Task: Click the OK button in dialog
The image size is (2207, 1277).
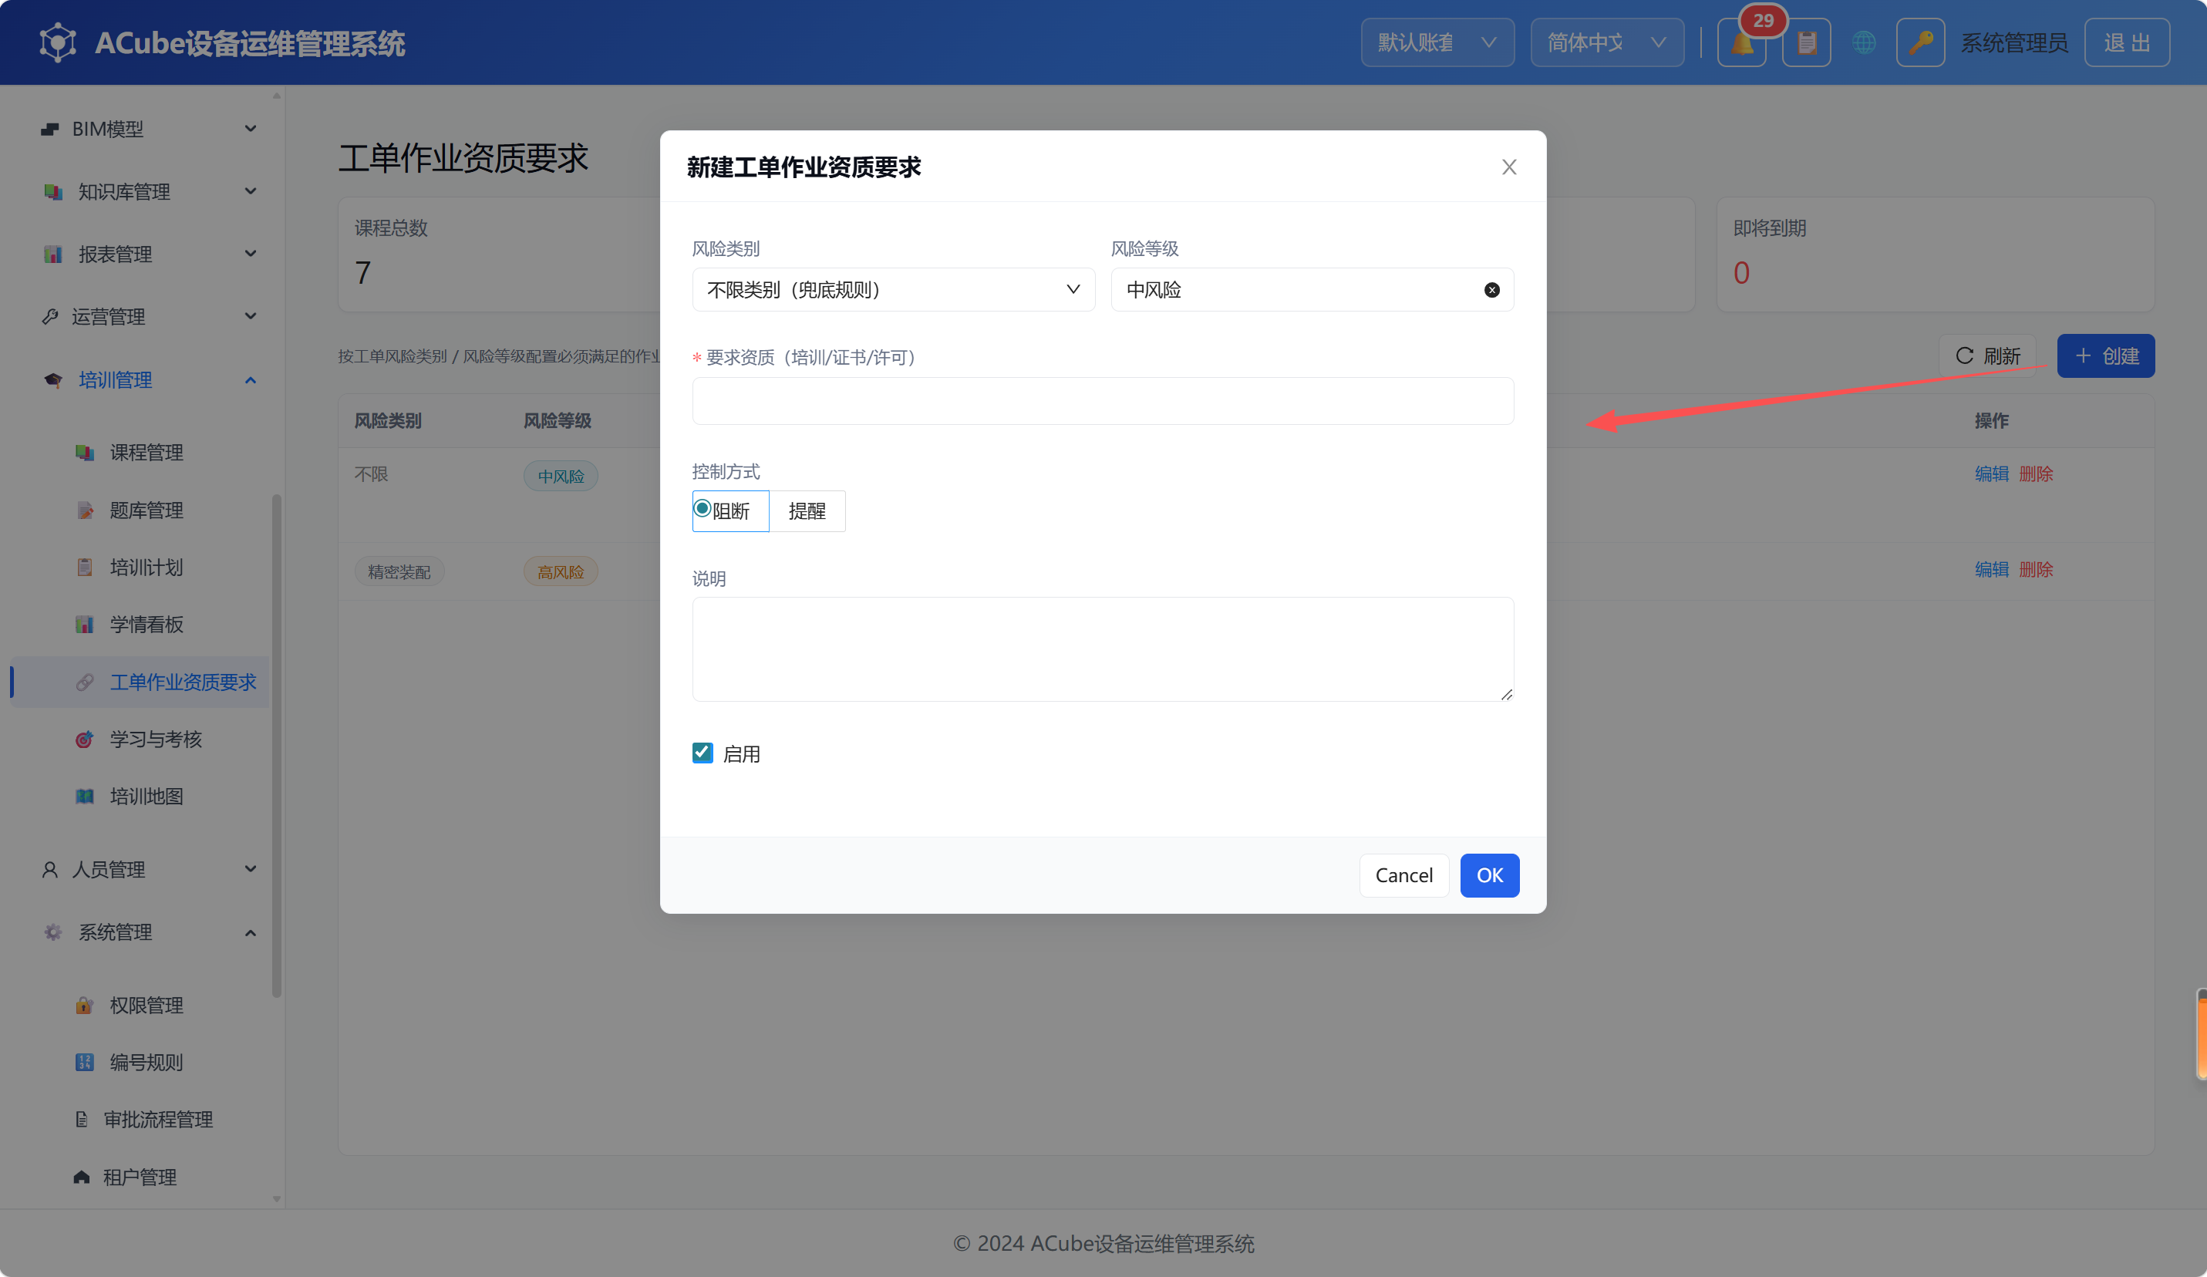Action: [x=1490, y=875]
